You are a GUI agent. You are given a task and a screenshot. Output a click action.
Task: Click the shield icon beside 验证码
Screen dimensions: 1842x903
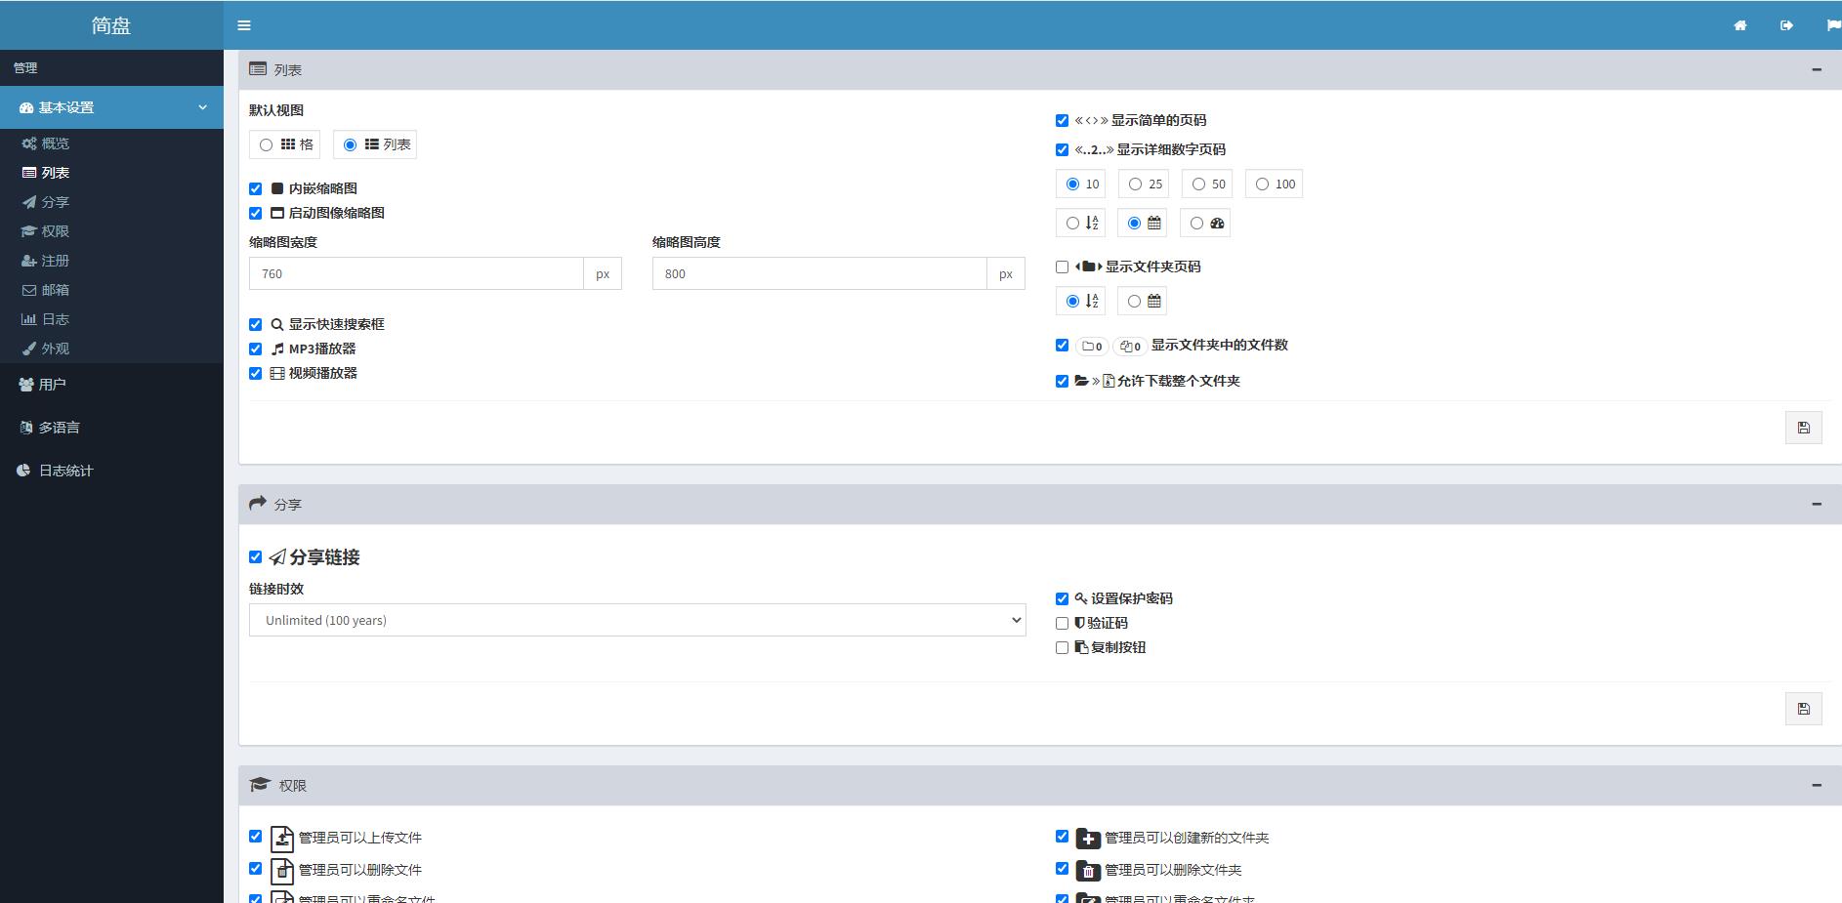click(1079, 623)
